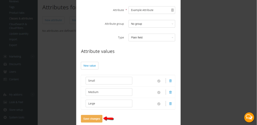Viewport: 257px width, 125px height.
Task: Open the System tools section
Action: (x=17, y=117)
